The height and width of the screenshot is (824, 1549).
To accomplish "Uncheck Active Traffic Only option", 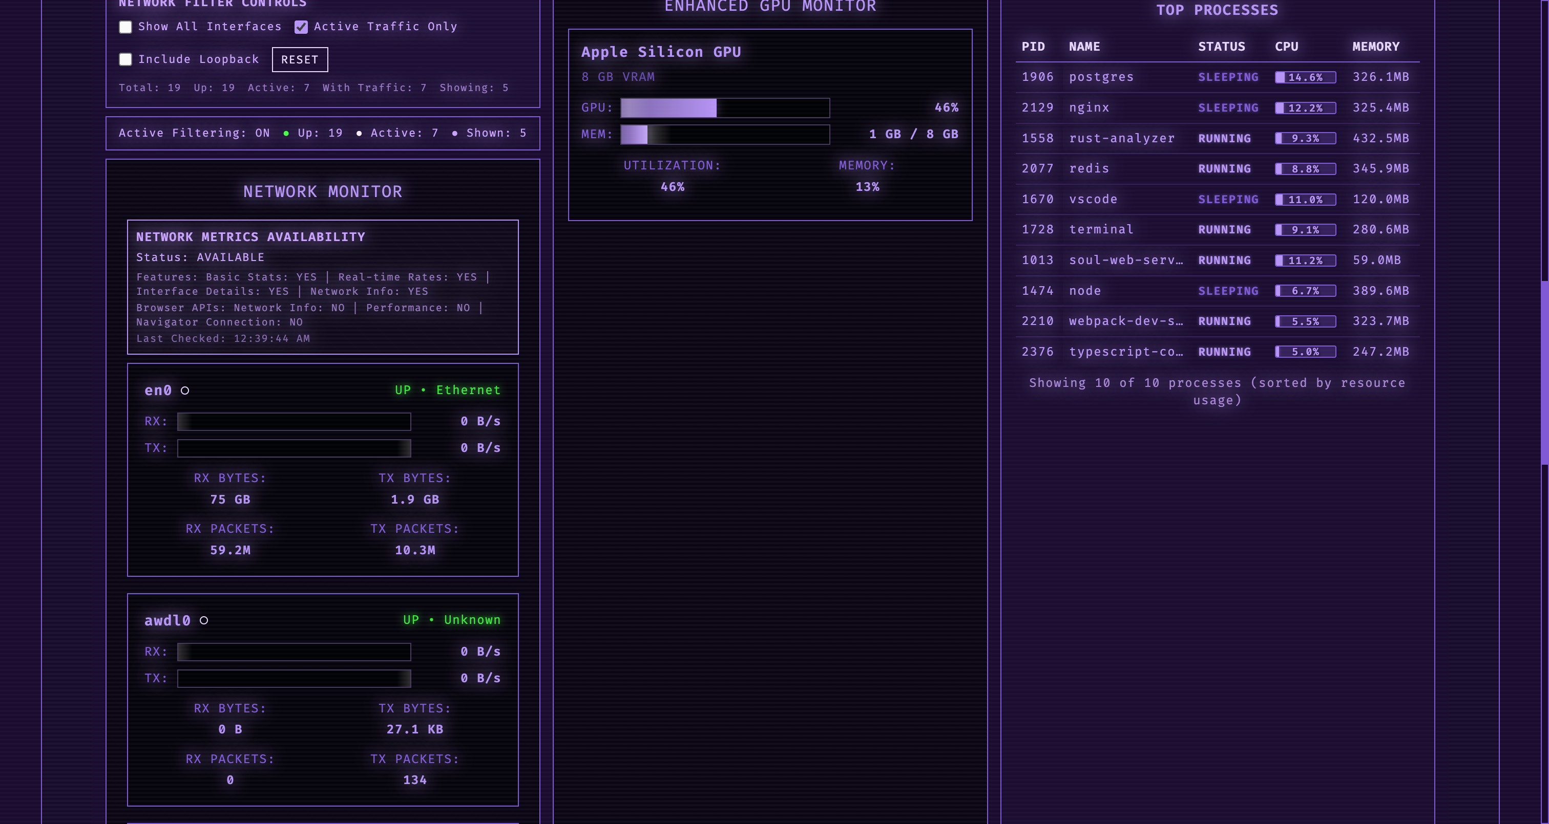I will 301,27.
